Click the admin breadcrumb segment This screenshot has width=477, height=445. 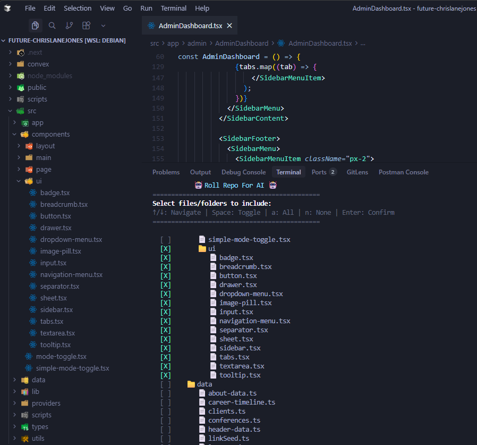click(197, 43)
